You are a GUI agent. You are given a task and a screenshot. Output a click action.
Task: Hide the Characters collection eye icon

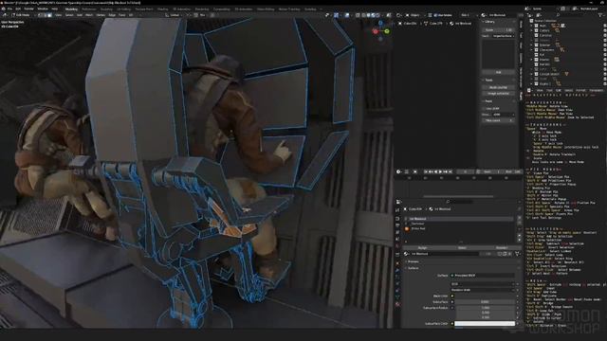pos(605,50)
